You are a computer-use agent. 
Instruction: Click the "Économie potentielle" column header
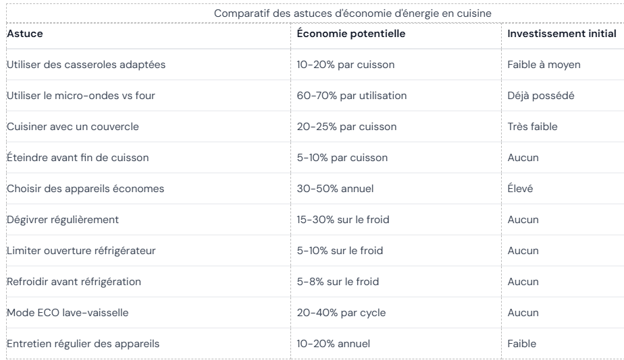[x=351, y=34]
